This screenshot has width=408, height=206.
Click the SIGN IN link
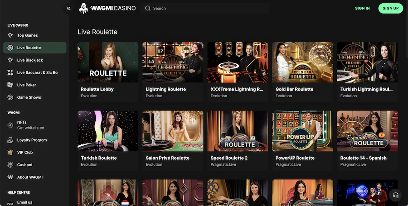[362, 8]
